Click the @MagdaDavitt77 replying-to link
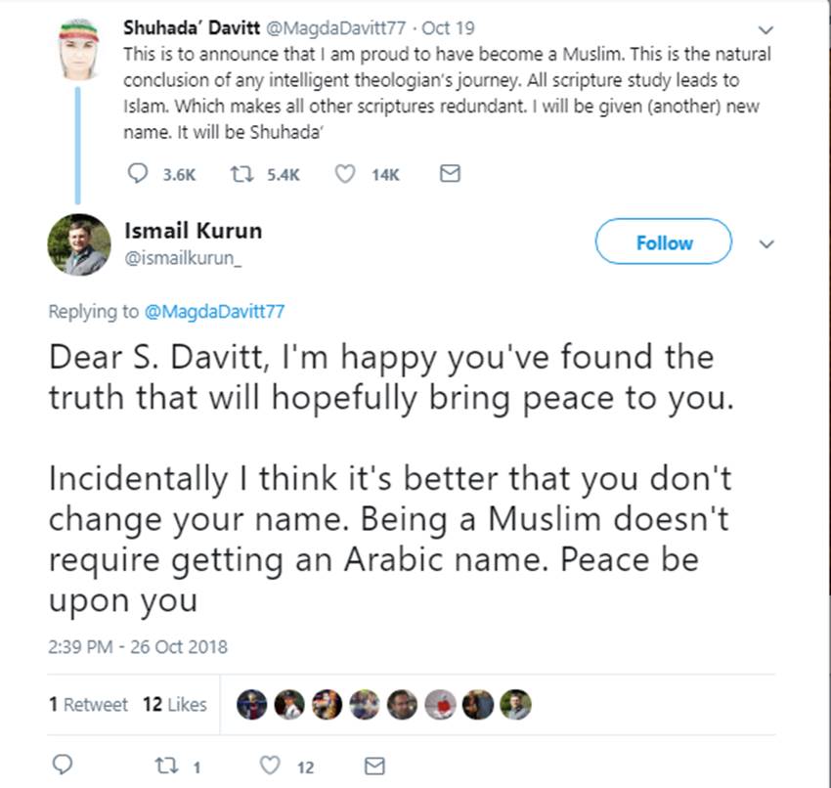Screen dimensions: 831x788 [213, 312]
